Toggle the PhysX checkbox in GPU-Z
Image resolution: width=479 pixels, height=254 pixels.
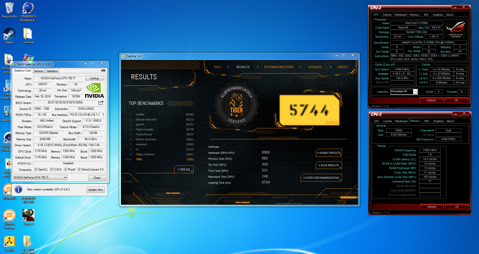tap(65, 169)
